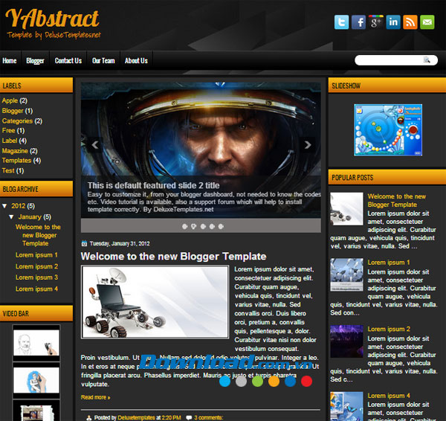
Task: Click the 2:20 PM post timestamp
Action: [171, 417]
